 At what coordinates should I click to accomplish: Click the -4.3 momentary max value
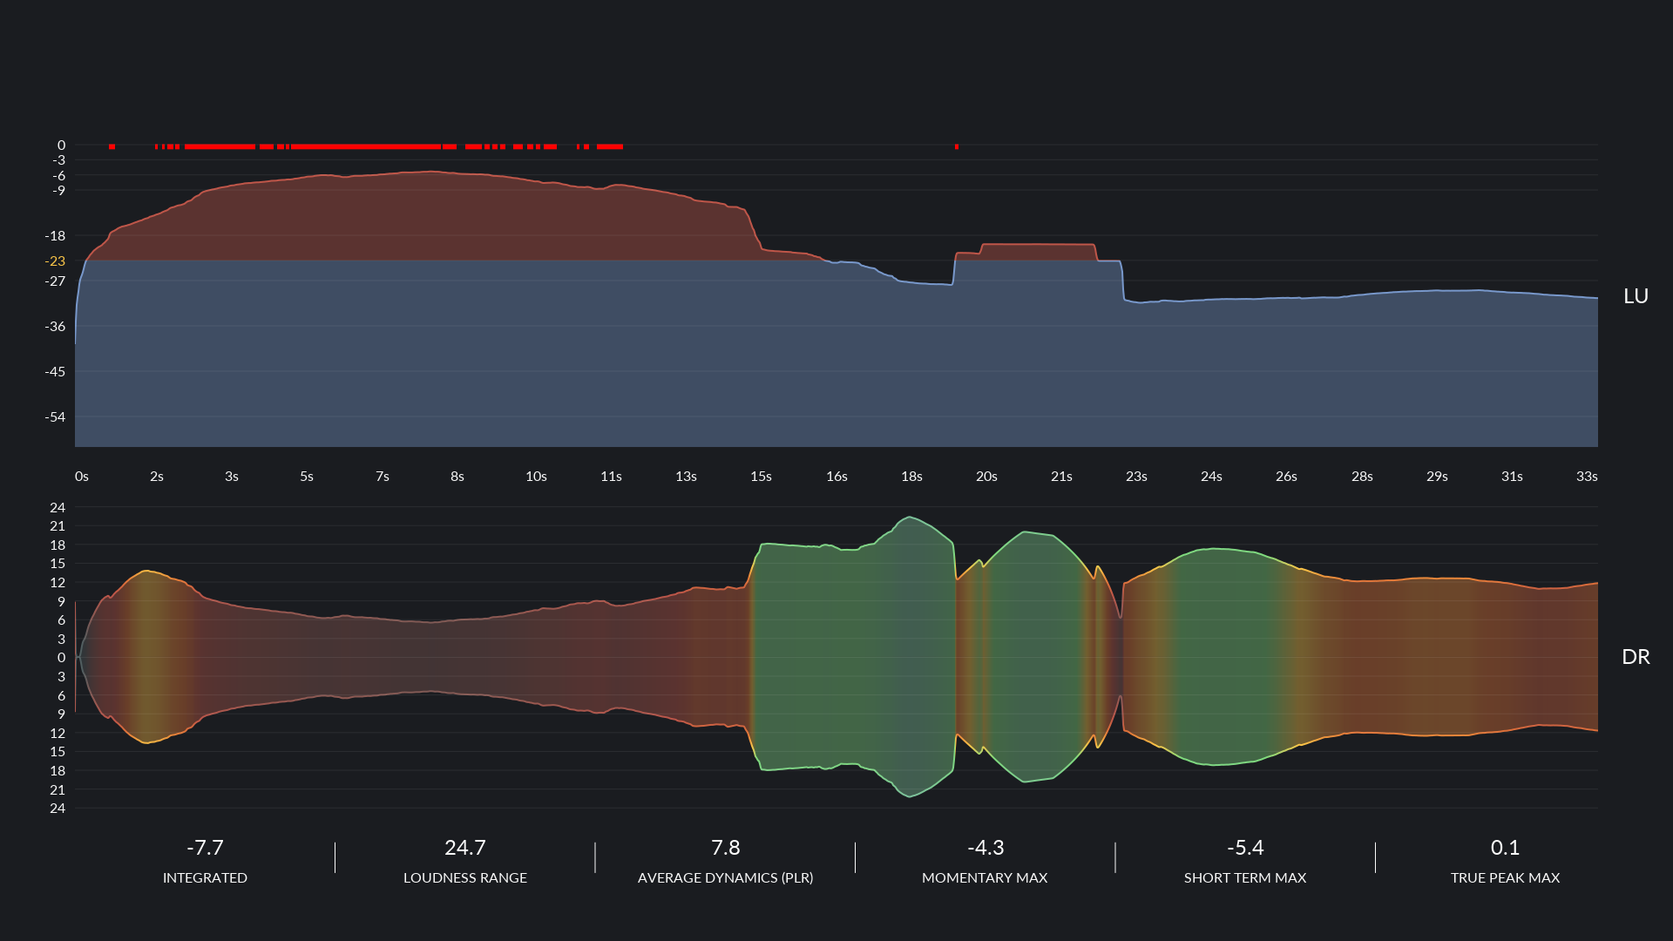point(986,848)
